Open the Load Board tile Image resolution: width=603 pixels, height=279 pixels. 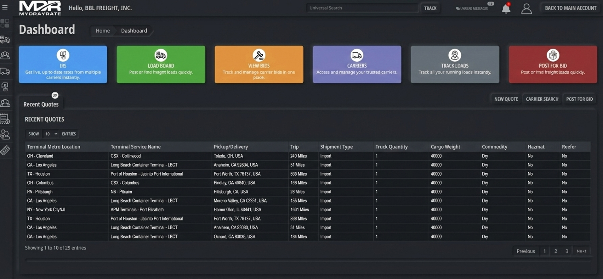pos(161,64)
